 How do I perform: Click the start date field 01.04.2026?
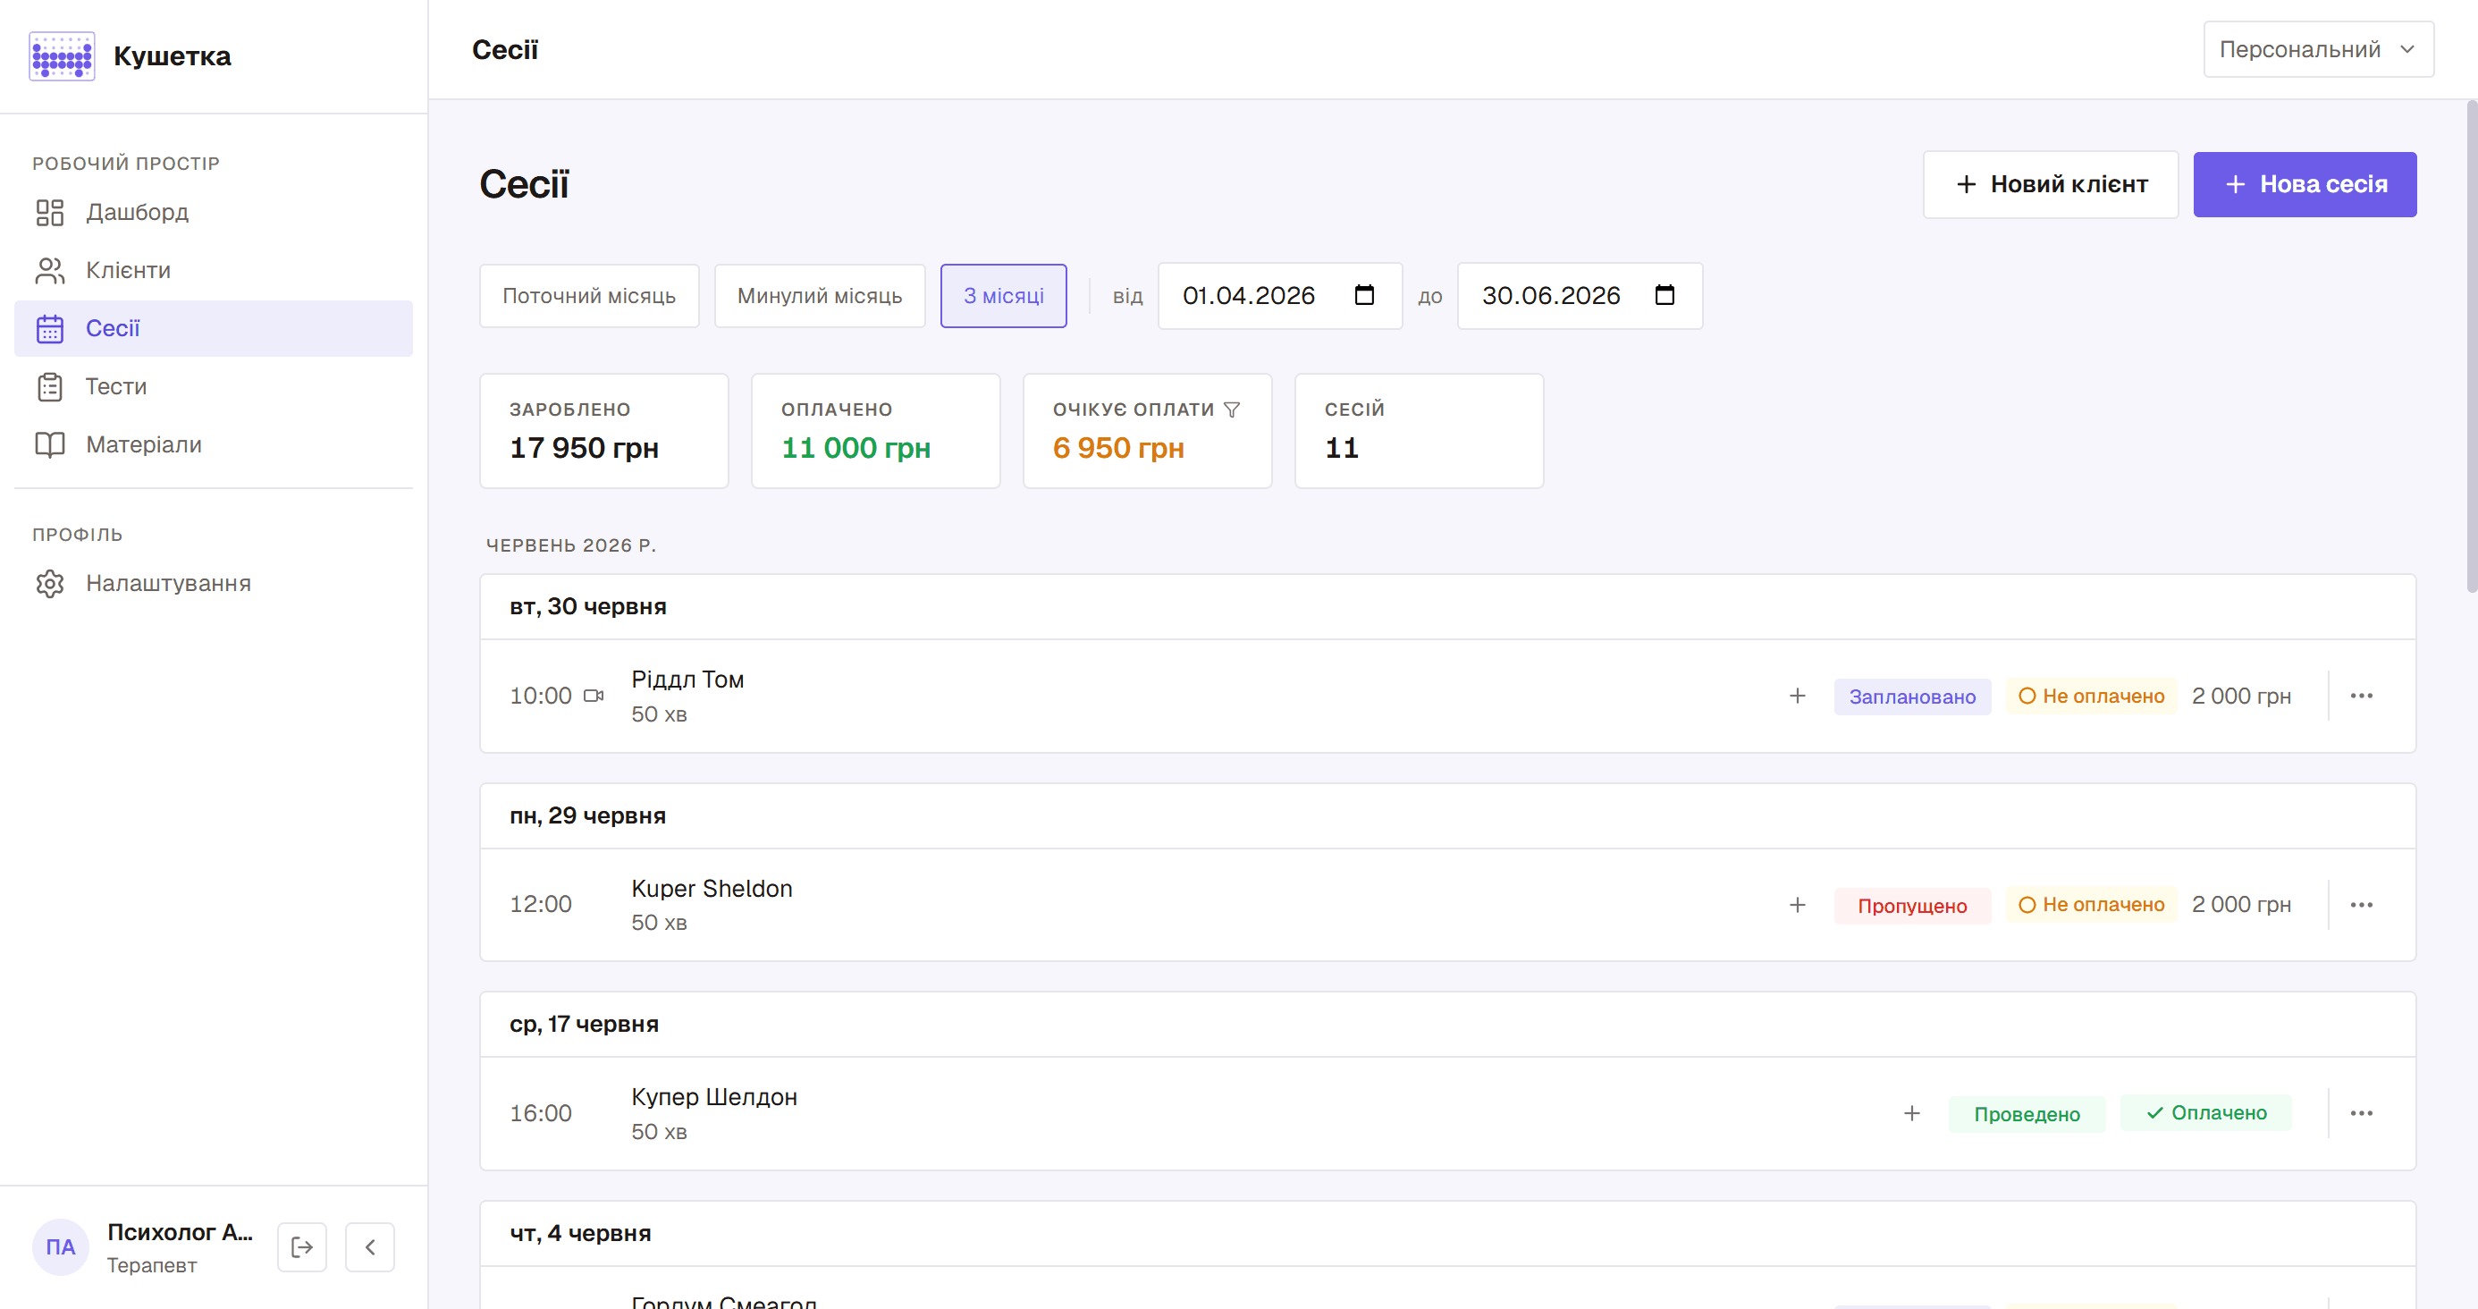click(1279, 295)
